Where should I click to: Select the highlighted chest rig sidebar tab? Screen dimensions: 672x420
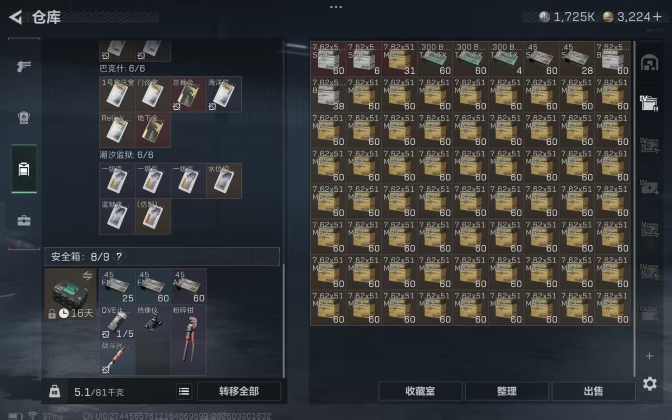pos(24,169)
